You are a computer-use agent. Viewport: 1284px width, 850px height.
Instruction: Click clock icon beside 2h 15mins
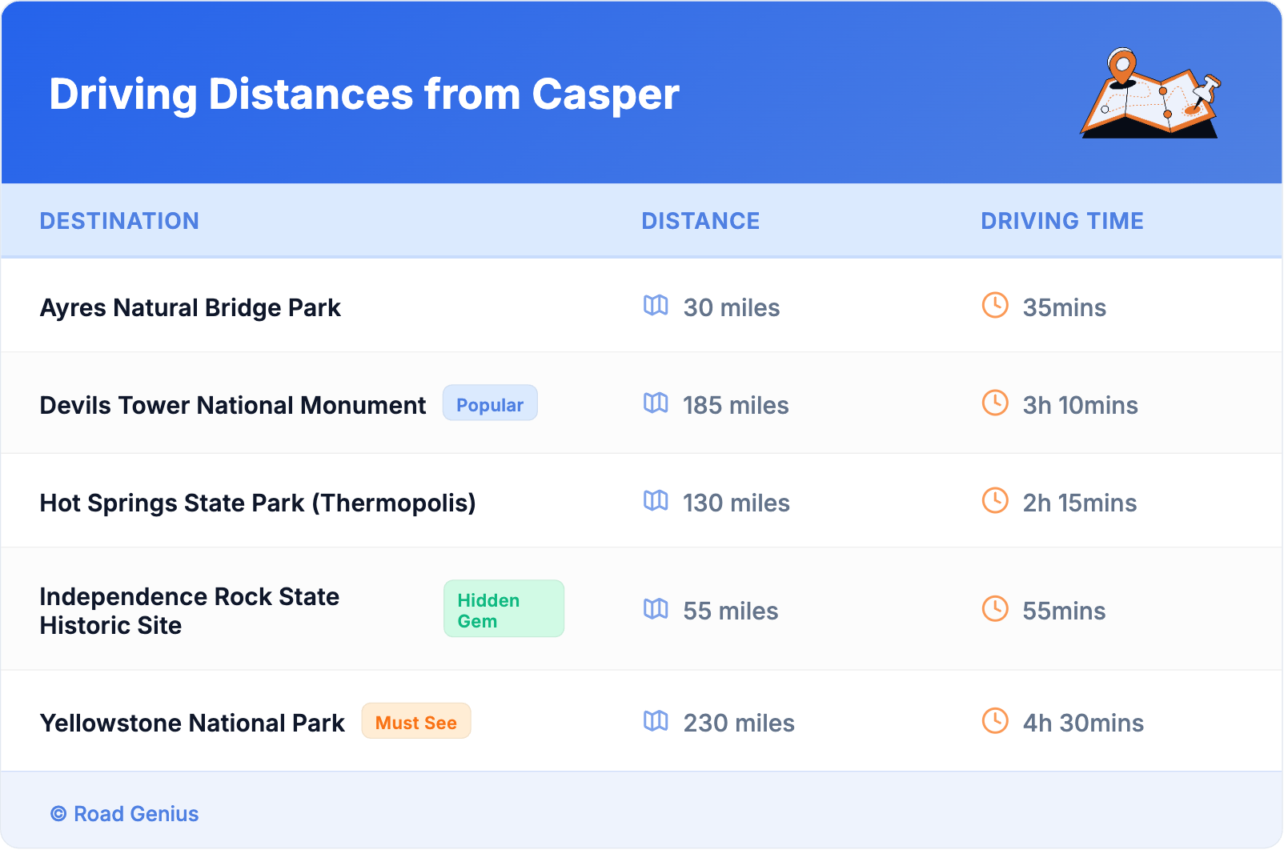tap(995, 501)
